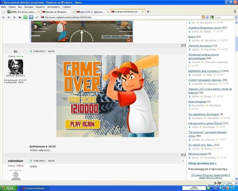Open 'Ишак Игорёша' topic link
Screen dimensions: 238x191
pos(197,101)
